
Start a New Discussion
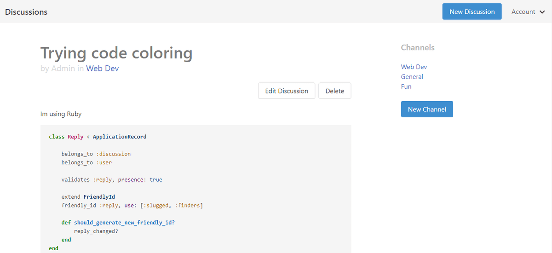(472, 11)
